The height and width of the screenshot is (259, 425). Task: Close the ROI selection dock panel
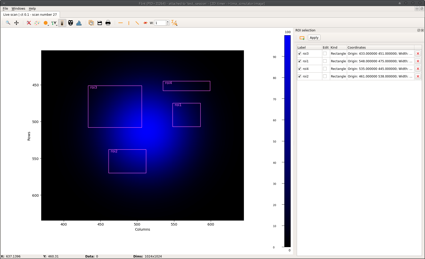422,30
